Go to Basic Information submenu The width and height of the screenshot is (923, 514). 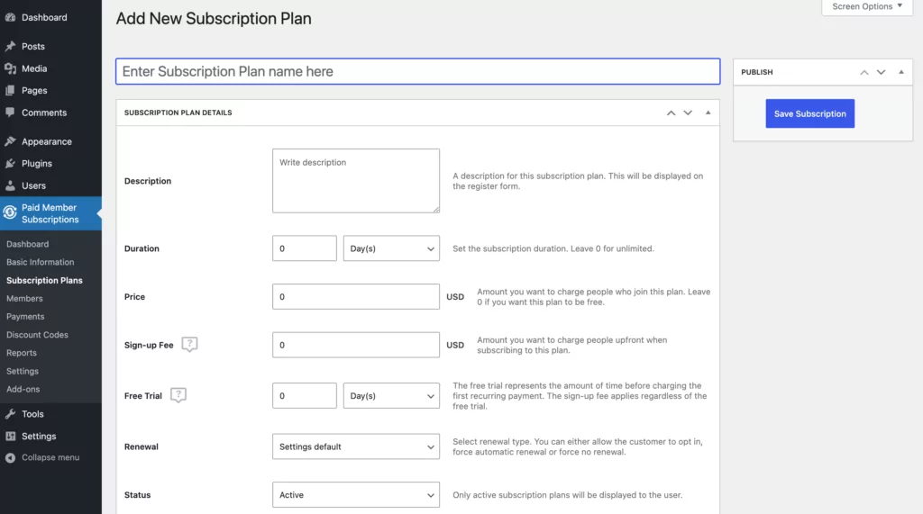tap(40, 262)
